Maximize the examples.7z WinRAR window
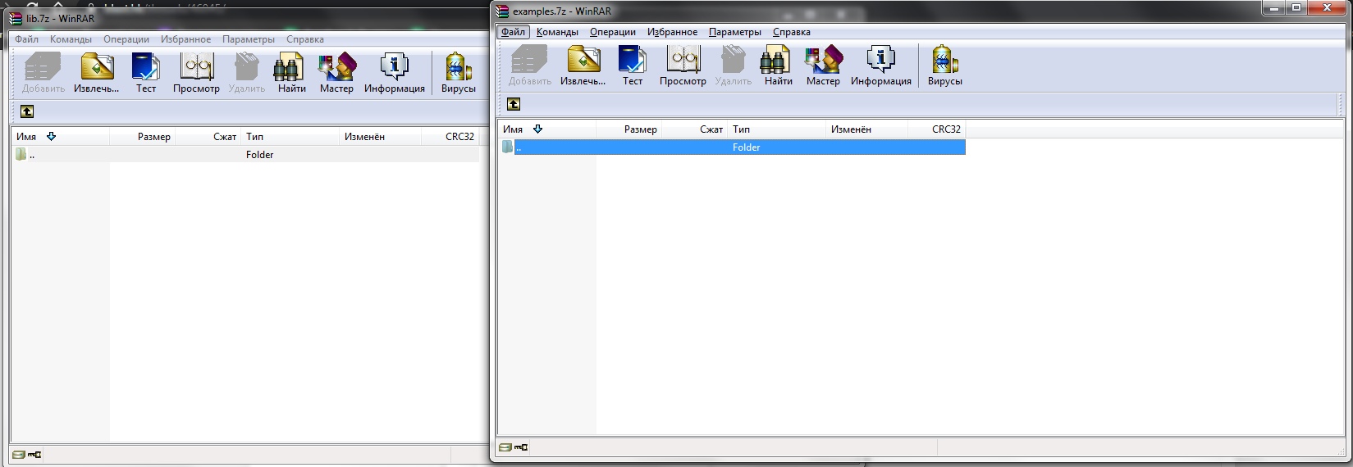 [x=1296, y=7]
